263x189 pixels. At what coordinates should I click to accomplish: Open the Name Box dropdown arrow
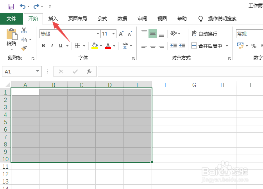(x=38, y=71)
